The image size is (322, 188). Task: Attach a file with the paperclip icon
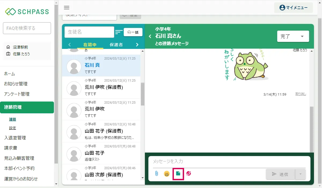156,174
